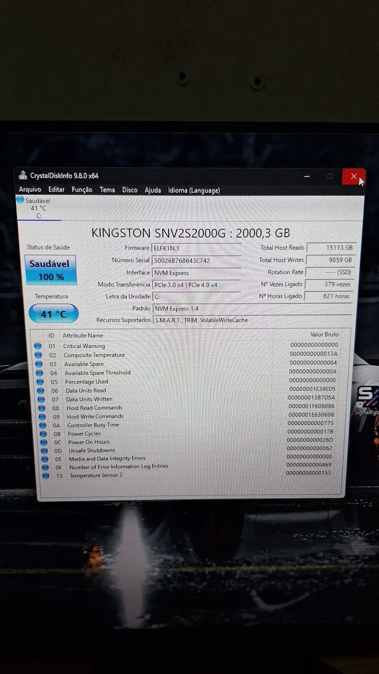This screenshot has height=674, width=379.
Task: Select the Critical Warning attribute name
Action: point(84,346)
